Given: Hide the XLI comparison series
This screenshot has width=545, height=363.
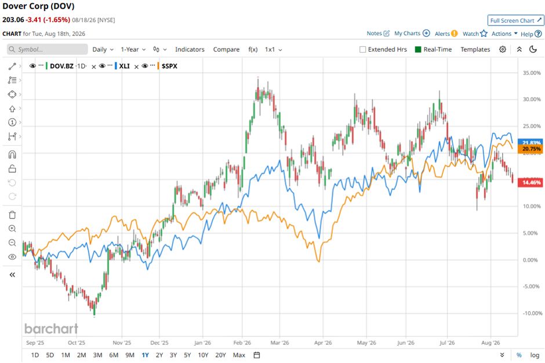Looking at the screenshot, I should 102,66.
